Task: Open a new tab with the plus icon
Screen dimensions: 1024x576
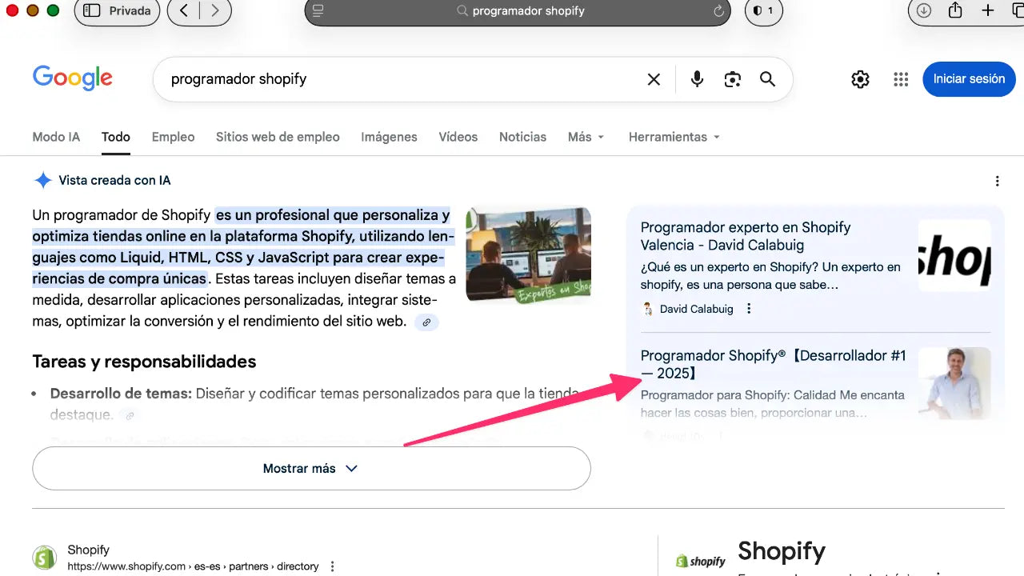Action: point(989,10)
